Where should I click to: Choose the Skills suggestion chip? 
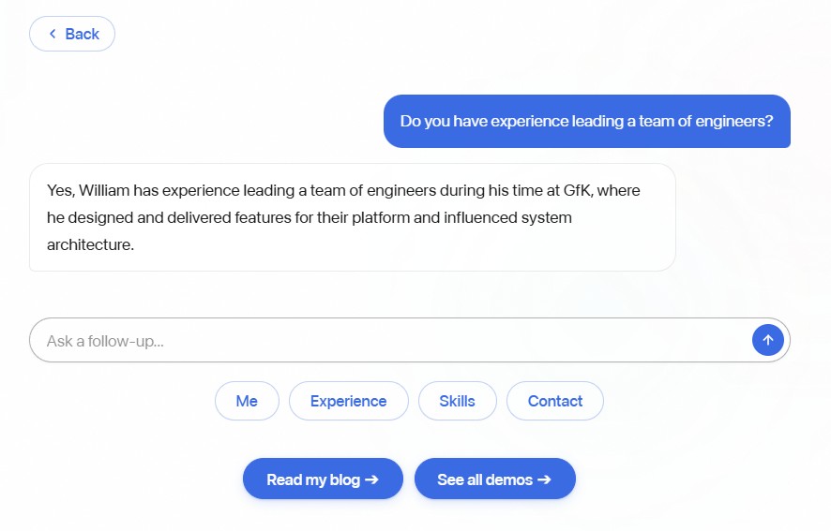coord(457,401)
